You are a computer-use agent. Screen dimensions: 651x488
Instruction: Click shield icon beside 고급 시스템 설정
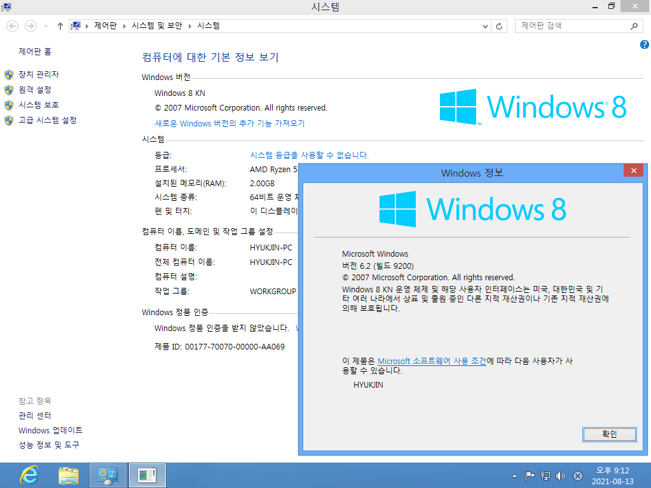click(9, 120)
